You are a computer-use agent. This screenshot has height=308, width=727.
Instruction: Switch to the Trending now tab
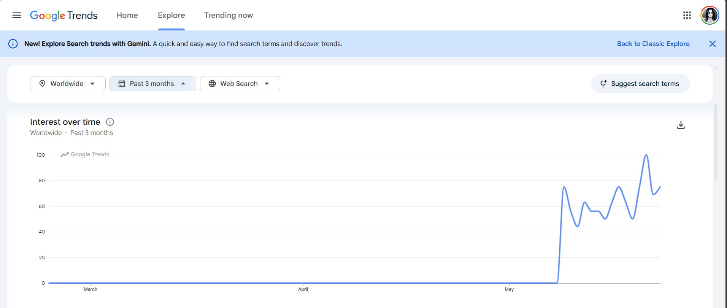pyautogui.click(x=229, y=15)
